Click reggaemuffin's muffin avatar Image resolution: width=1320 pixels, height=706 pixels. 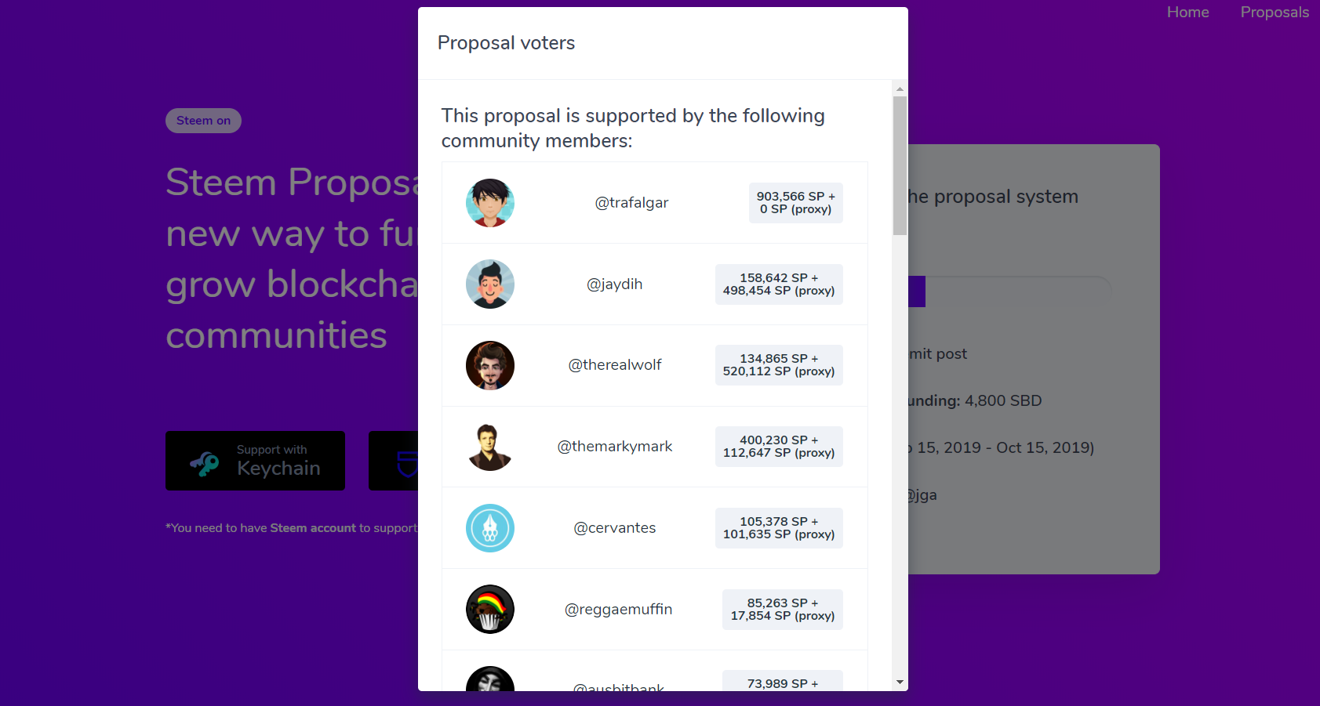490,610
